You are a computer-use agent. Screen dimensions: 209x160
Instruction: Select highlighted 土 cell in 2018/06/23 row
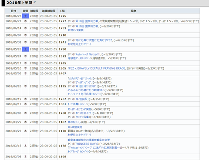pyautogui.click(x=26, y=16)
